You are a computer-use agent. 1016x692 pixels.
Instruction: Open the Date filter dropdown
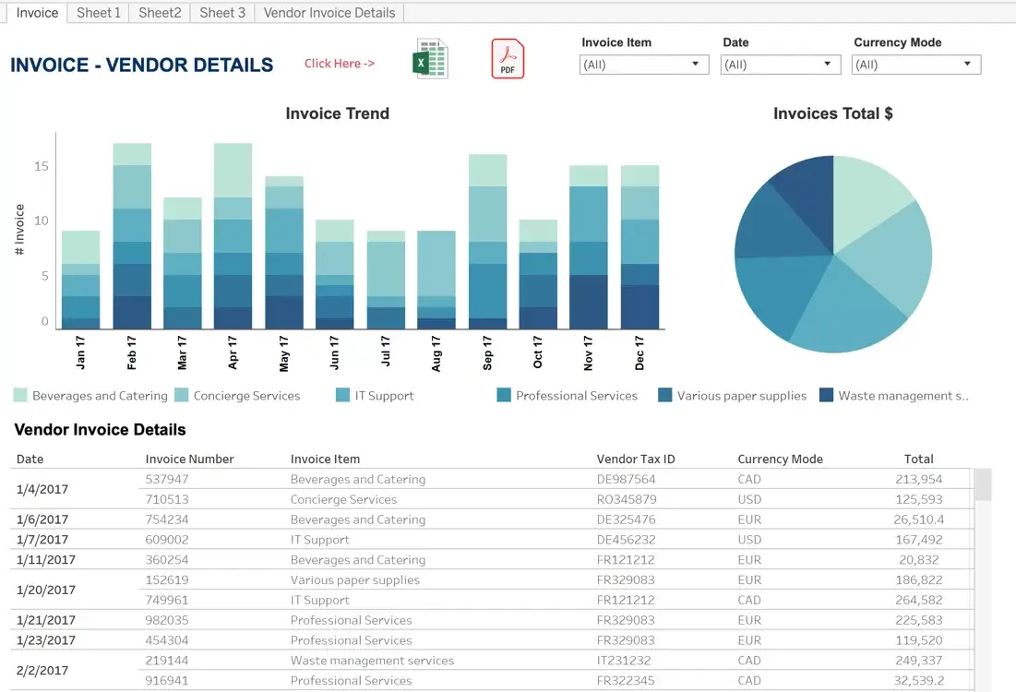coord(780,65)
